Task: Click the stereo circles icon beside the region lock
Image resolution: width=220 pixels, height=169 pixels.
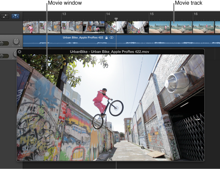Action: tap(111, 38)
